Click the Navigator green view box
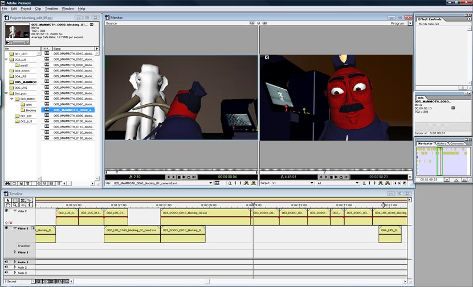This screenshot has height=287, width=473. (x=439, y=161)
